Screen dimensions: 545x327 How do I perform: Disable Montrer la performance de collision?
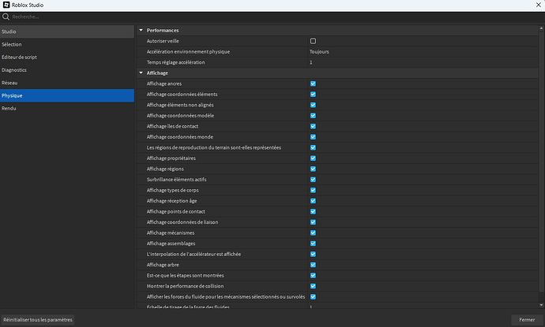click(x=313, y=286)
